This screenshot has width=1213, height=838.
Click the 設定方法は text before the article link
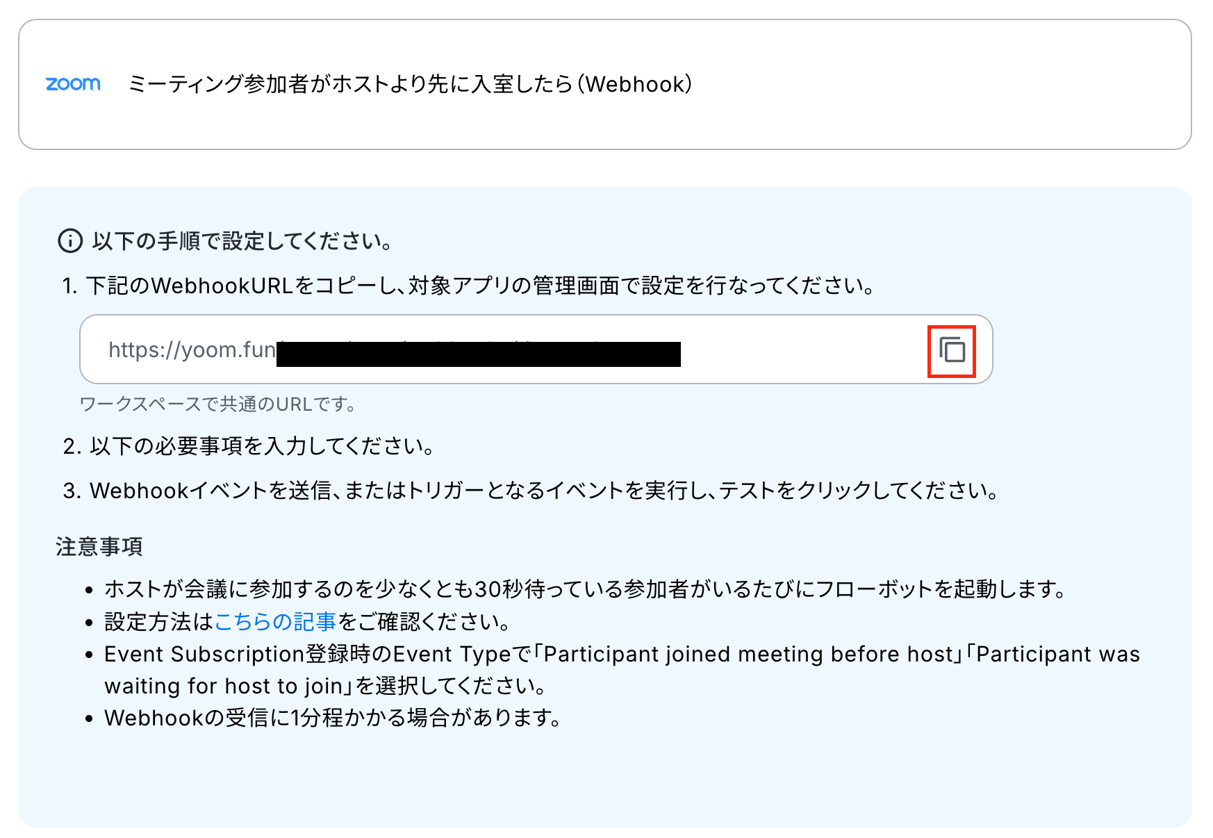(159, 621)
